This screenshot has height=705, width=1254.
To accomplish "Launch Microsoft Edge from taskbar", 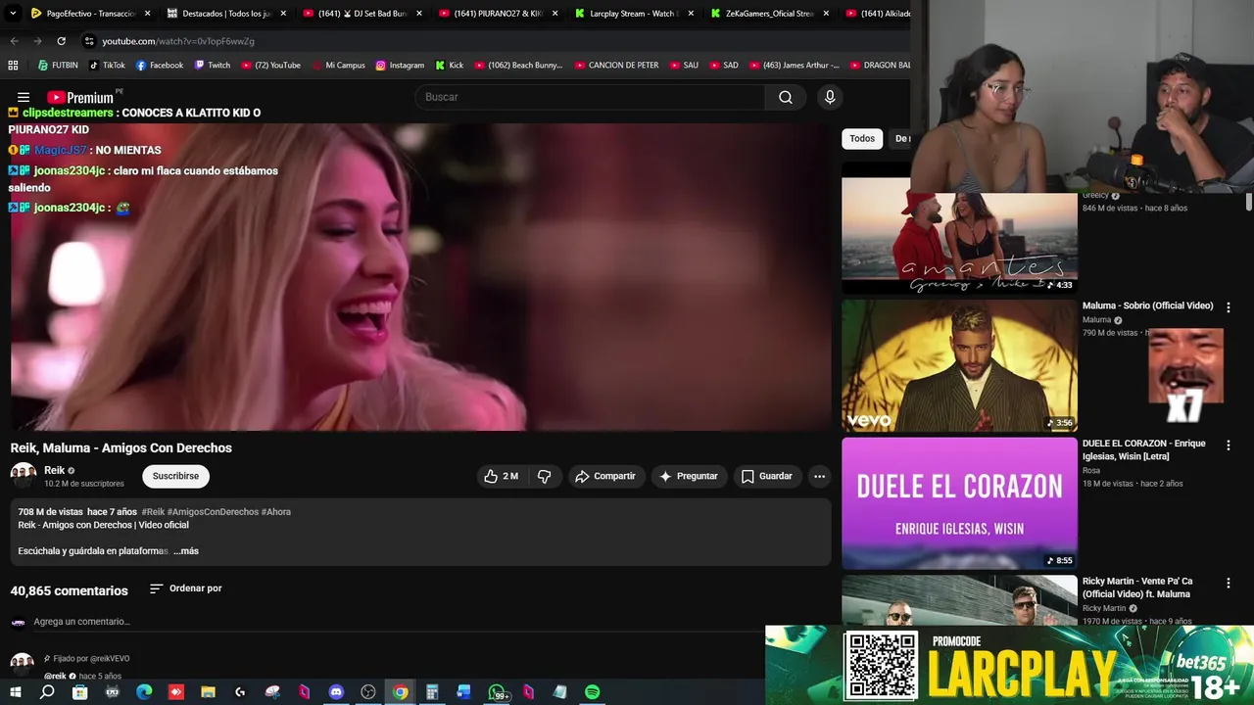I will click(x=144, y=692).
